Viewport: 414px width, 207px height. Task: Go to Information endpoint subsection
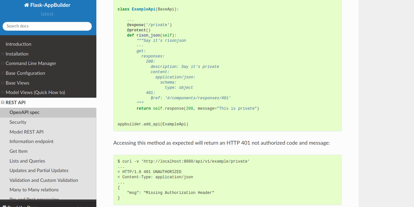(x=31, y=141)
